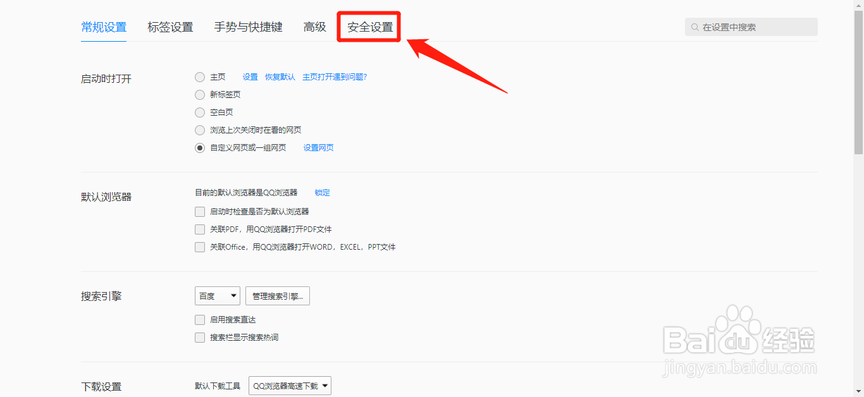864x397 pixels.
Task: Enable 启动时检查是否为默认浏览器
Action: pos(199,211)
